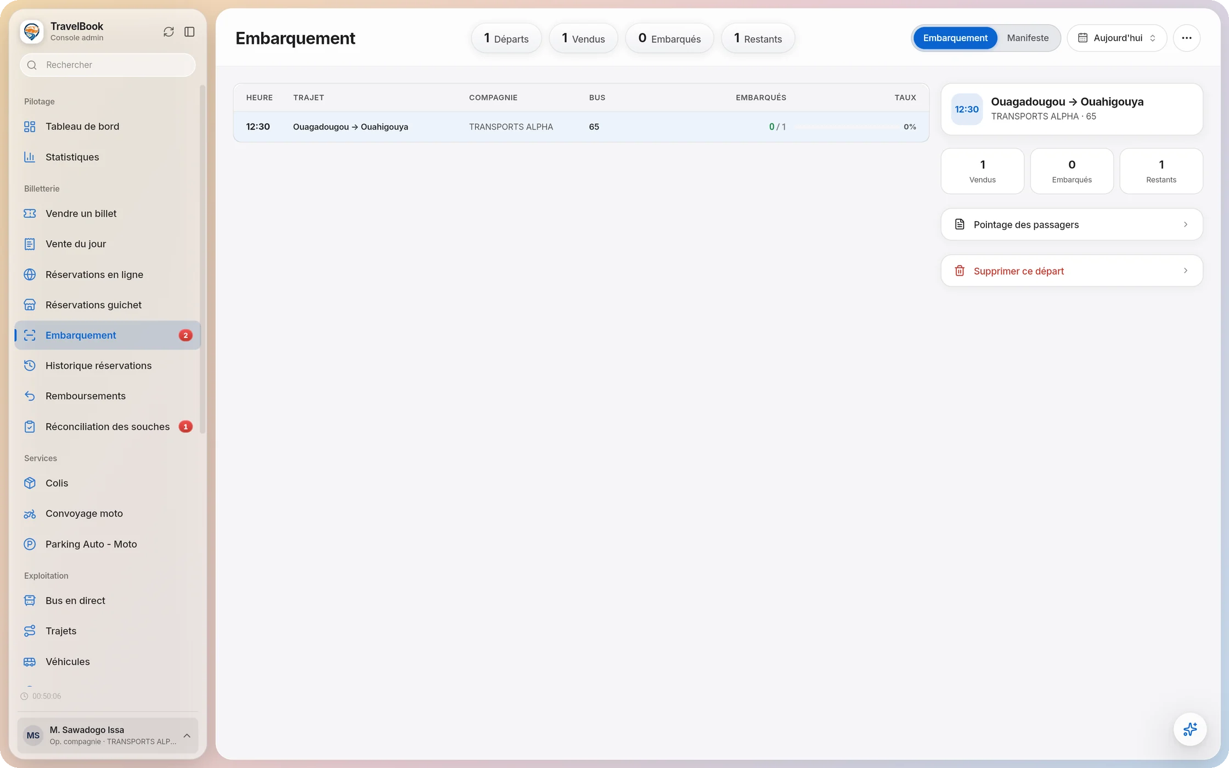This screenshot has width=1229, height=768.
Task: Open Parking Auto - Moto
Action: point(108,544)
